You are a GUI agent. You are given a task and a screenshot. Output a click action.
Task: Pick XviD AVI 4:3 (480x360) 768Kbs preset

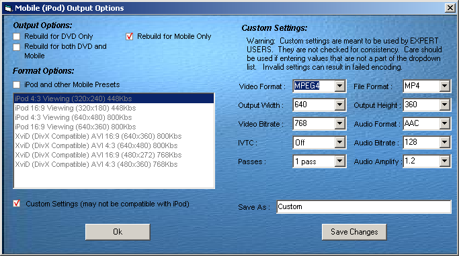114,164
